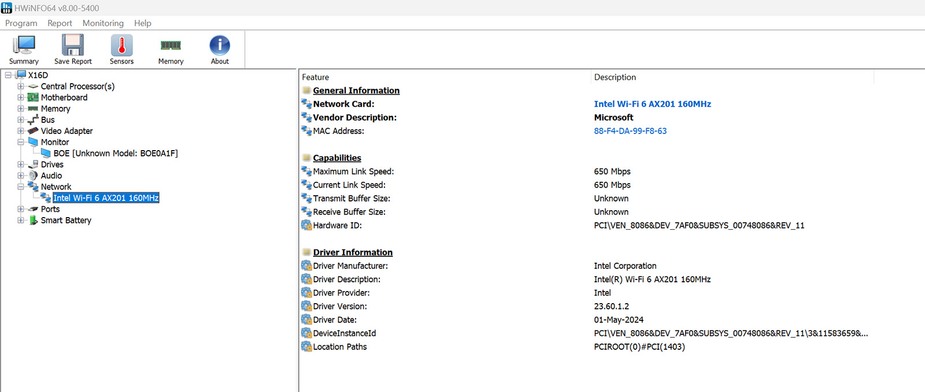Viewport: 925px width, 392px height.
Task: Click the Audio speaker icon
Action: 34,176
